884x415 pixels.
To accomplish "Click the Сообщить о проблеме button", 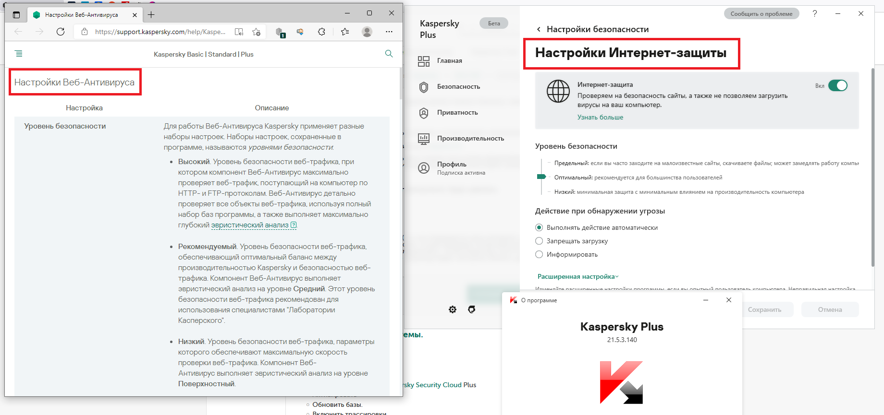I will click(761, 13).
